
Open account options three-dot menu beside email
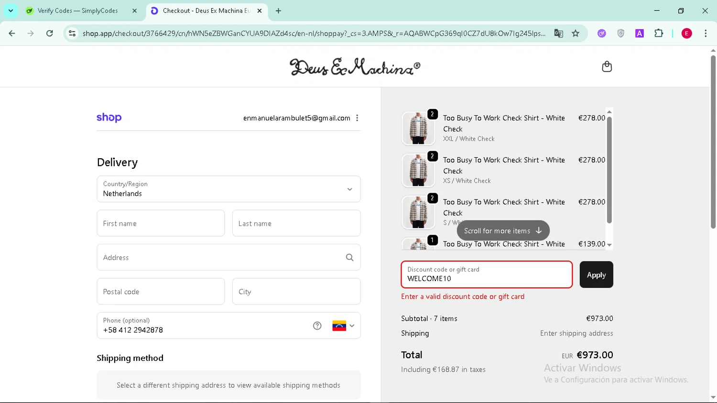click(357, 118)
